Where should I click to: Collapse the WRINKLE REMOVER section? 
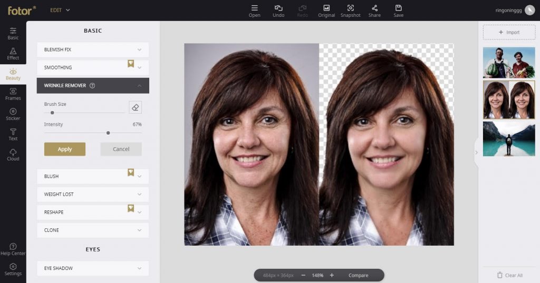point(93,86)
